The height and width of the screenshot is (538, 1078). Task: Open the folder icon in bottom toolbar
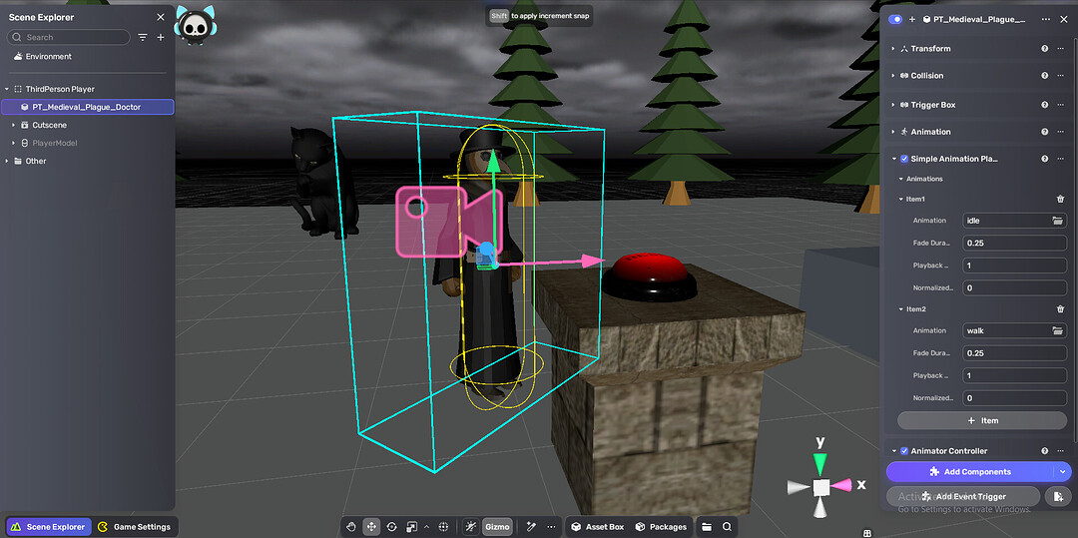[707, 526]
